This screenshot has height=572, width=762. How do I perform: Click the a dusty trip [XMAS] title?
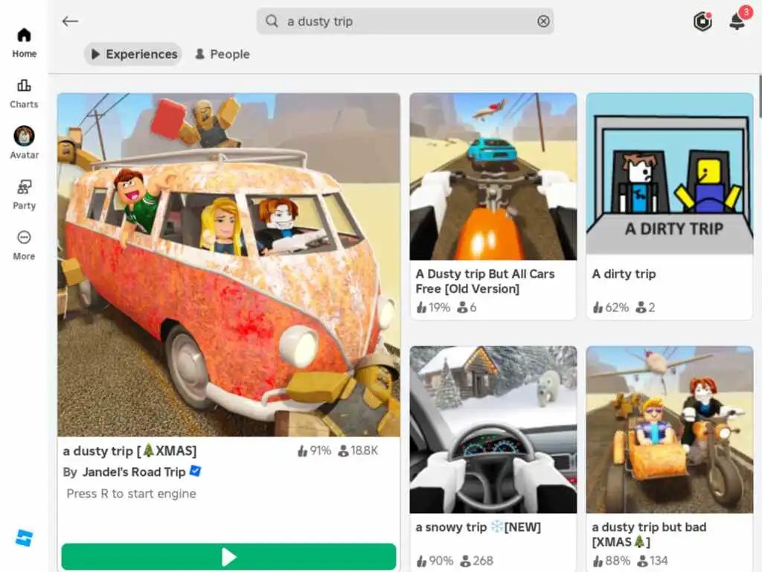[x=129, y=451]
